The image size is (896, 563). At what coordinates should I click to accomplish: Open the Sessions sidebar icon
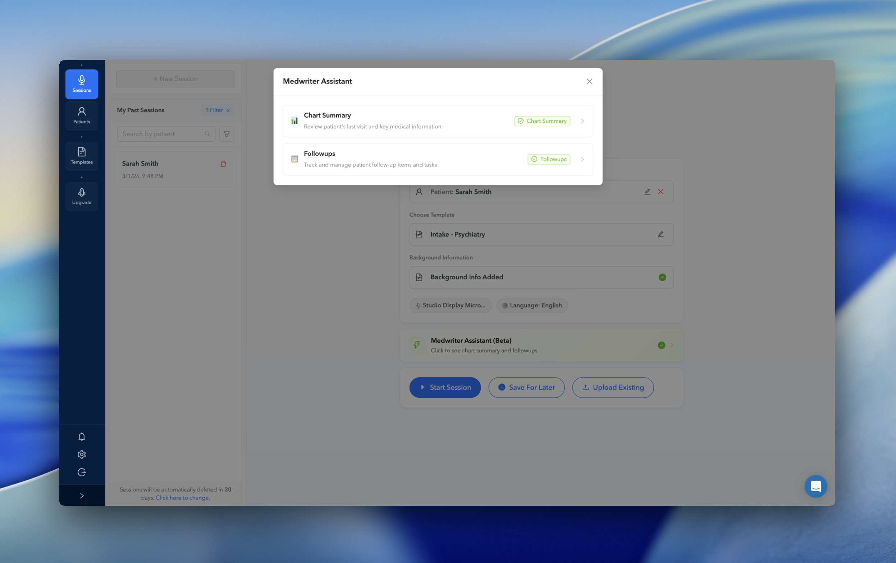point(82,84)
